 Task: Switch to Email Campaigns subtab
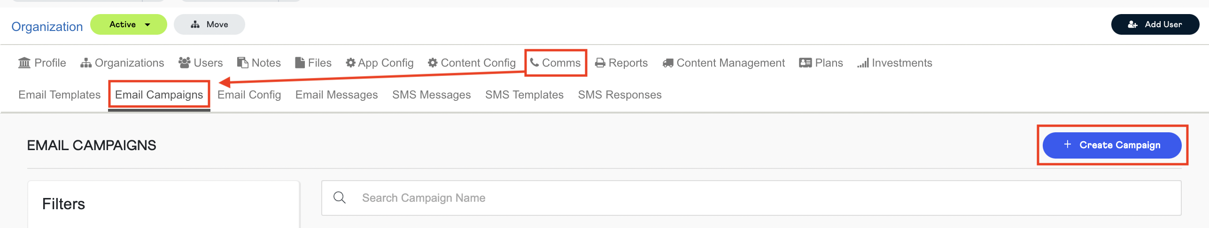pyautogui.click(x=159, y=95)
